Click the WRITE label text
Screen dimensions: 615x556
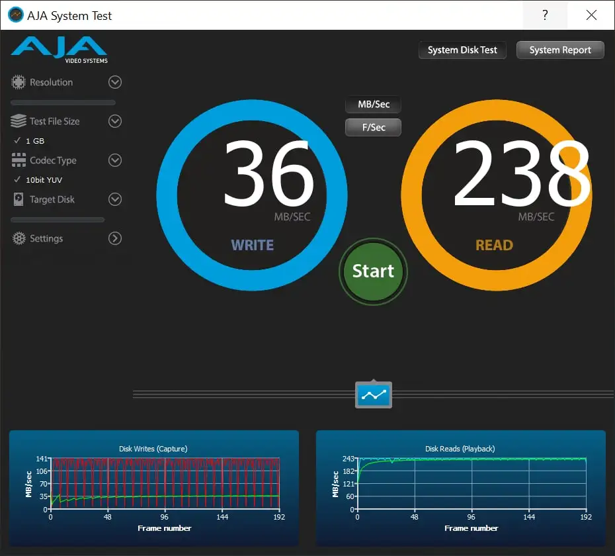252,245
